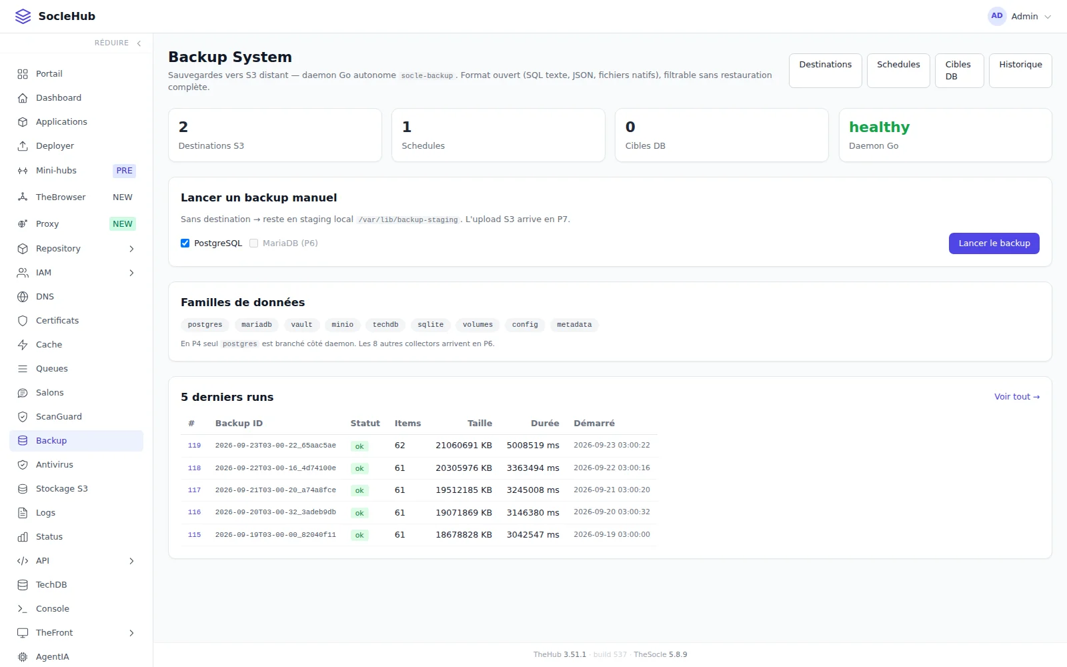Viewport: 1067px width, 667px height.
Task: Select the Mini-hubs sidebar item
Action: point(76,171)
